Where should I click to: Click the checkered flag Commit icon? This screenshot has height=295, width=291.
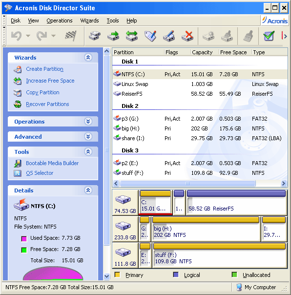pyautogui.click(x=71, y=36)
